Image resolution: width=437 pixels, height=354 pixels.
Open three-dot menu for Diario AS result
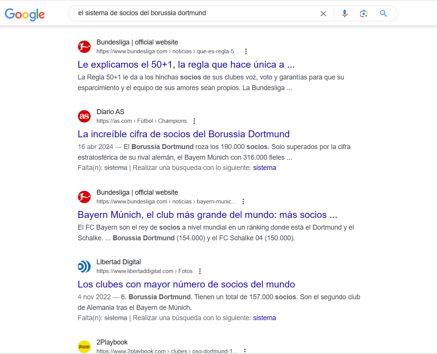(194, 121)
